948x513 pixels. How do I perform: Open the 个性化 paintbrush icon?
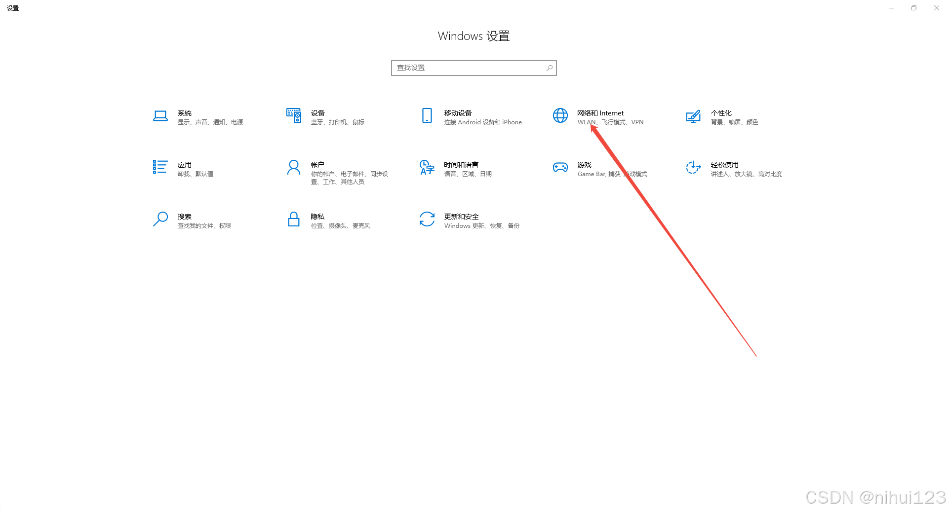click(693, 116)
